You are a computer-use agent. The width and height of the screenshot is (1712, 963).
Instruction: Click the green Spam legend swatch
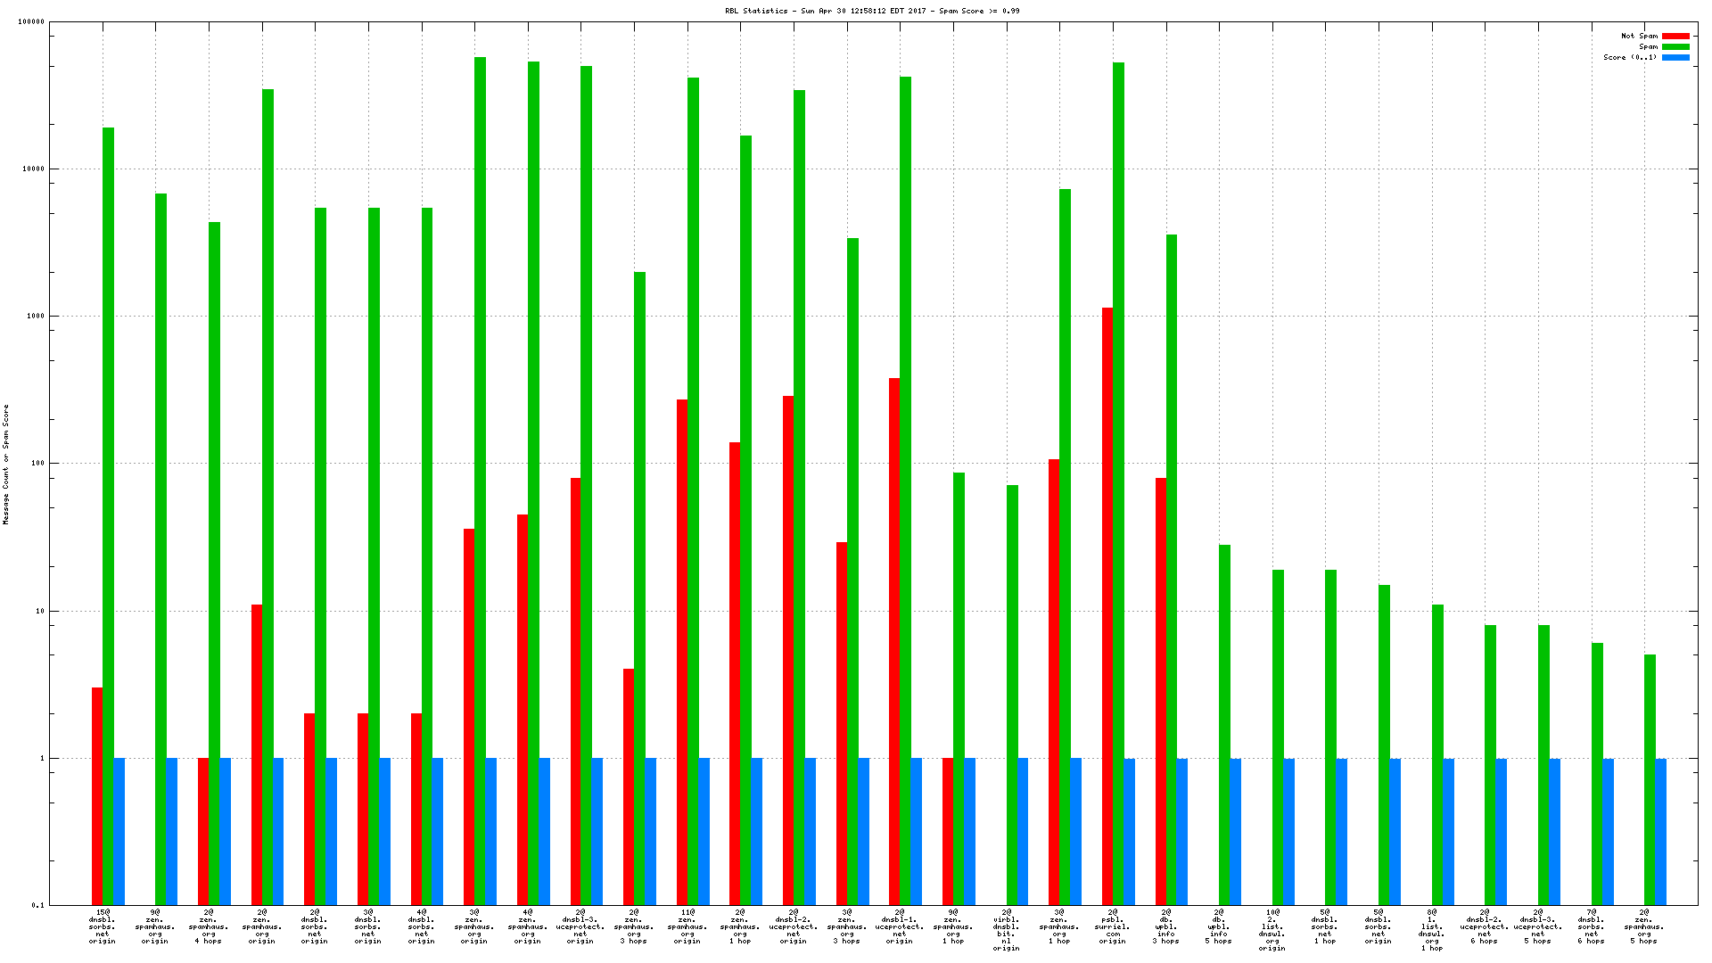(1675, 47)
